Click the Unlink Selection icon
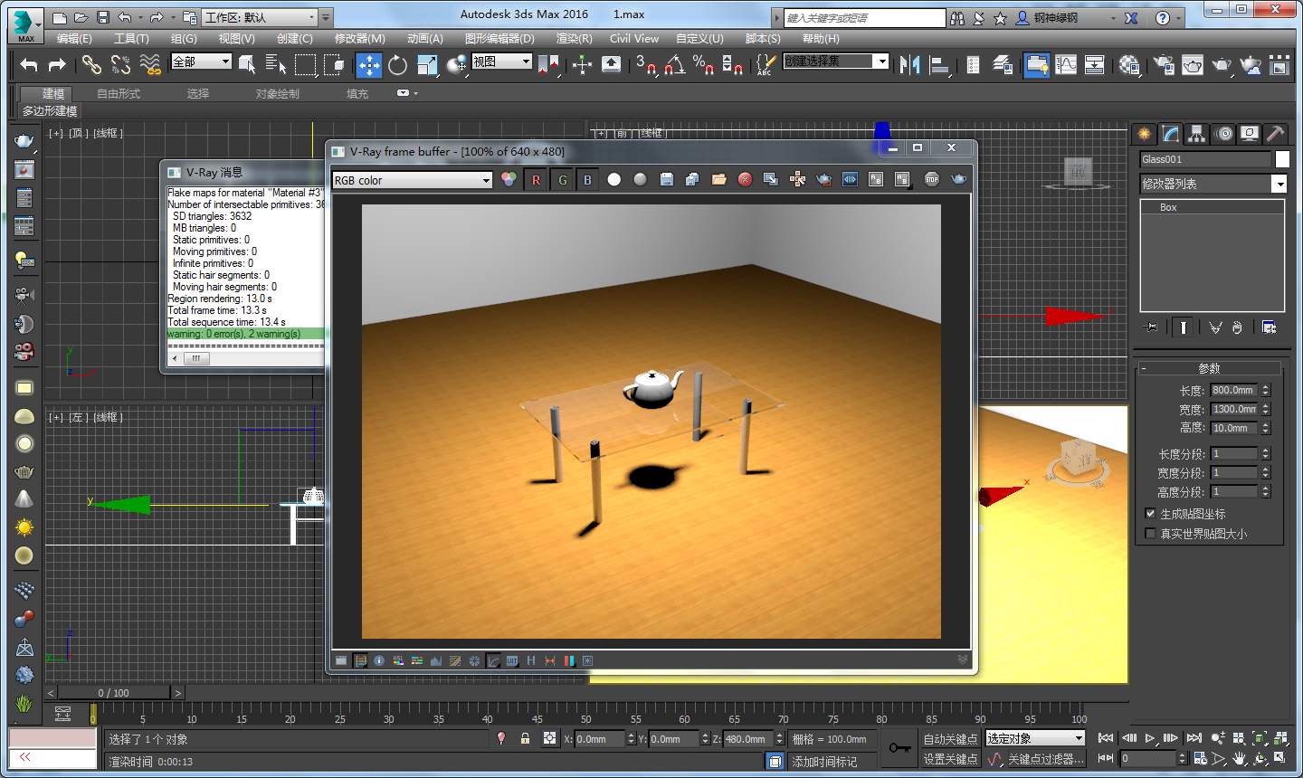Viewport: 1303px width, 778px height. point(120,64)
